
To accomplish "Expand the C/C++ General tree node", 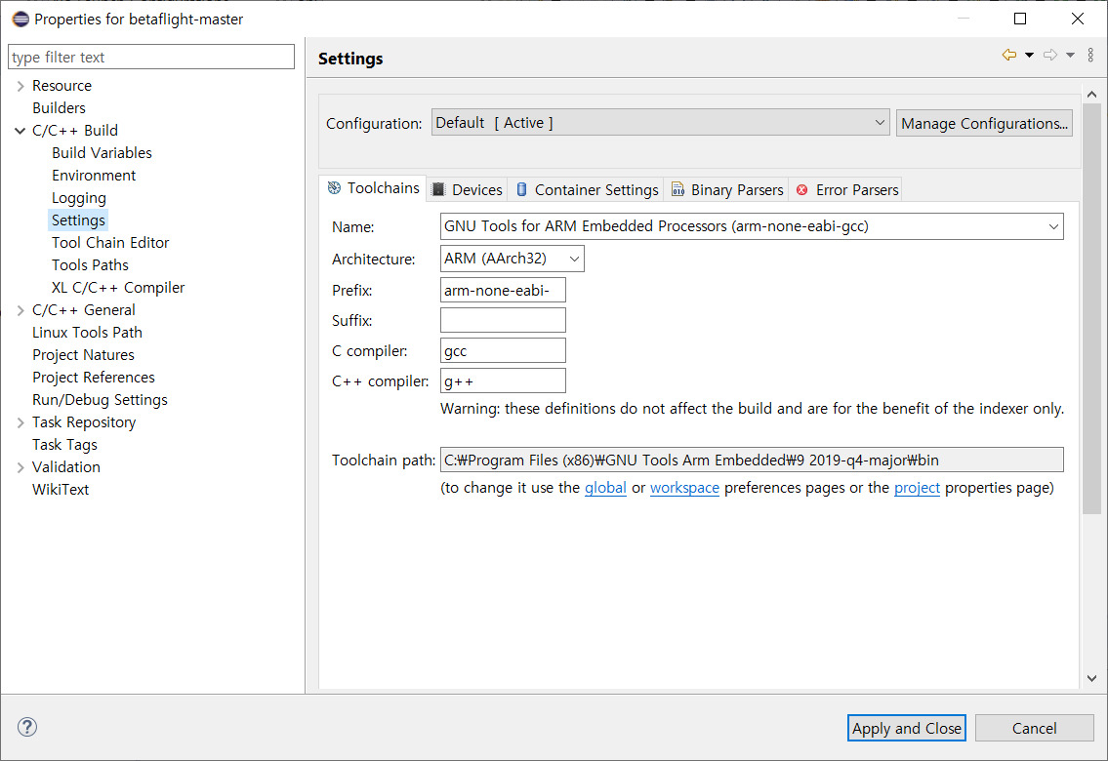I will coord(21,310).
